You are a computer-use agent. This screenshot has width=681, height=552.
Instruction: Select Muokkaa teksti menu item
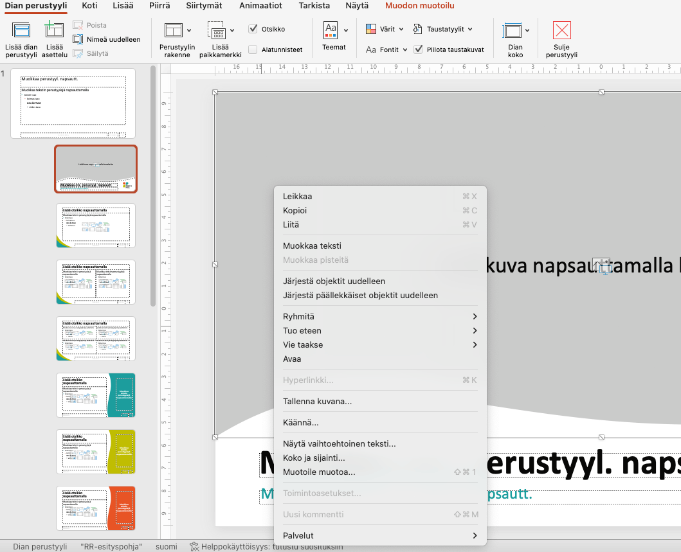380,245
